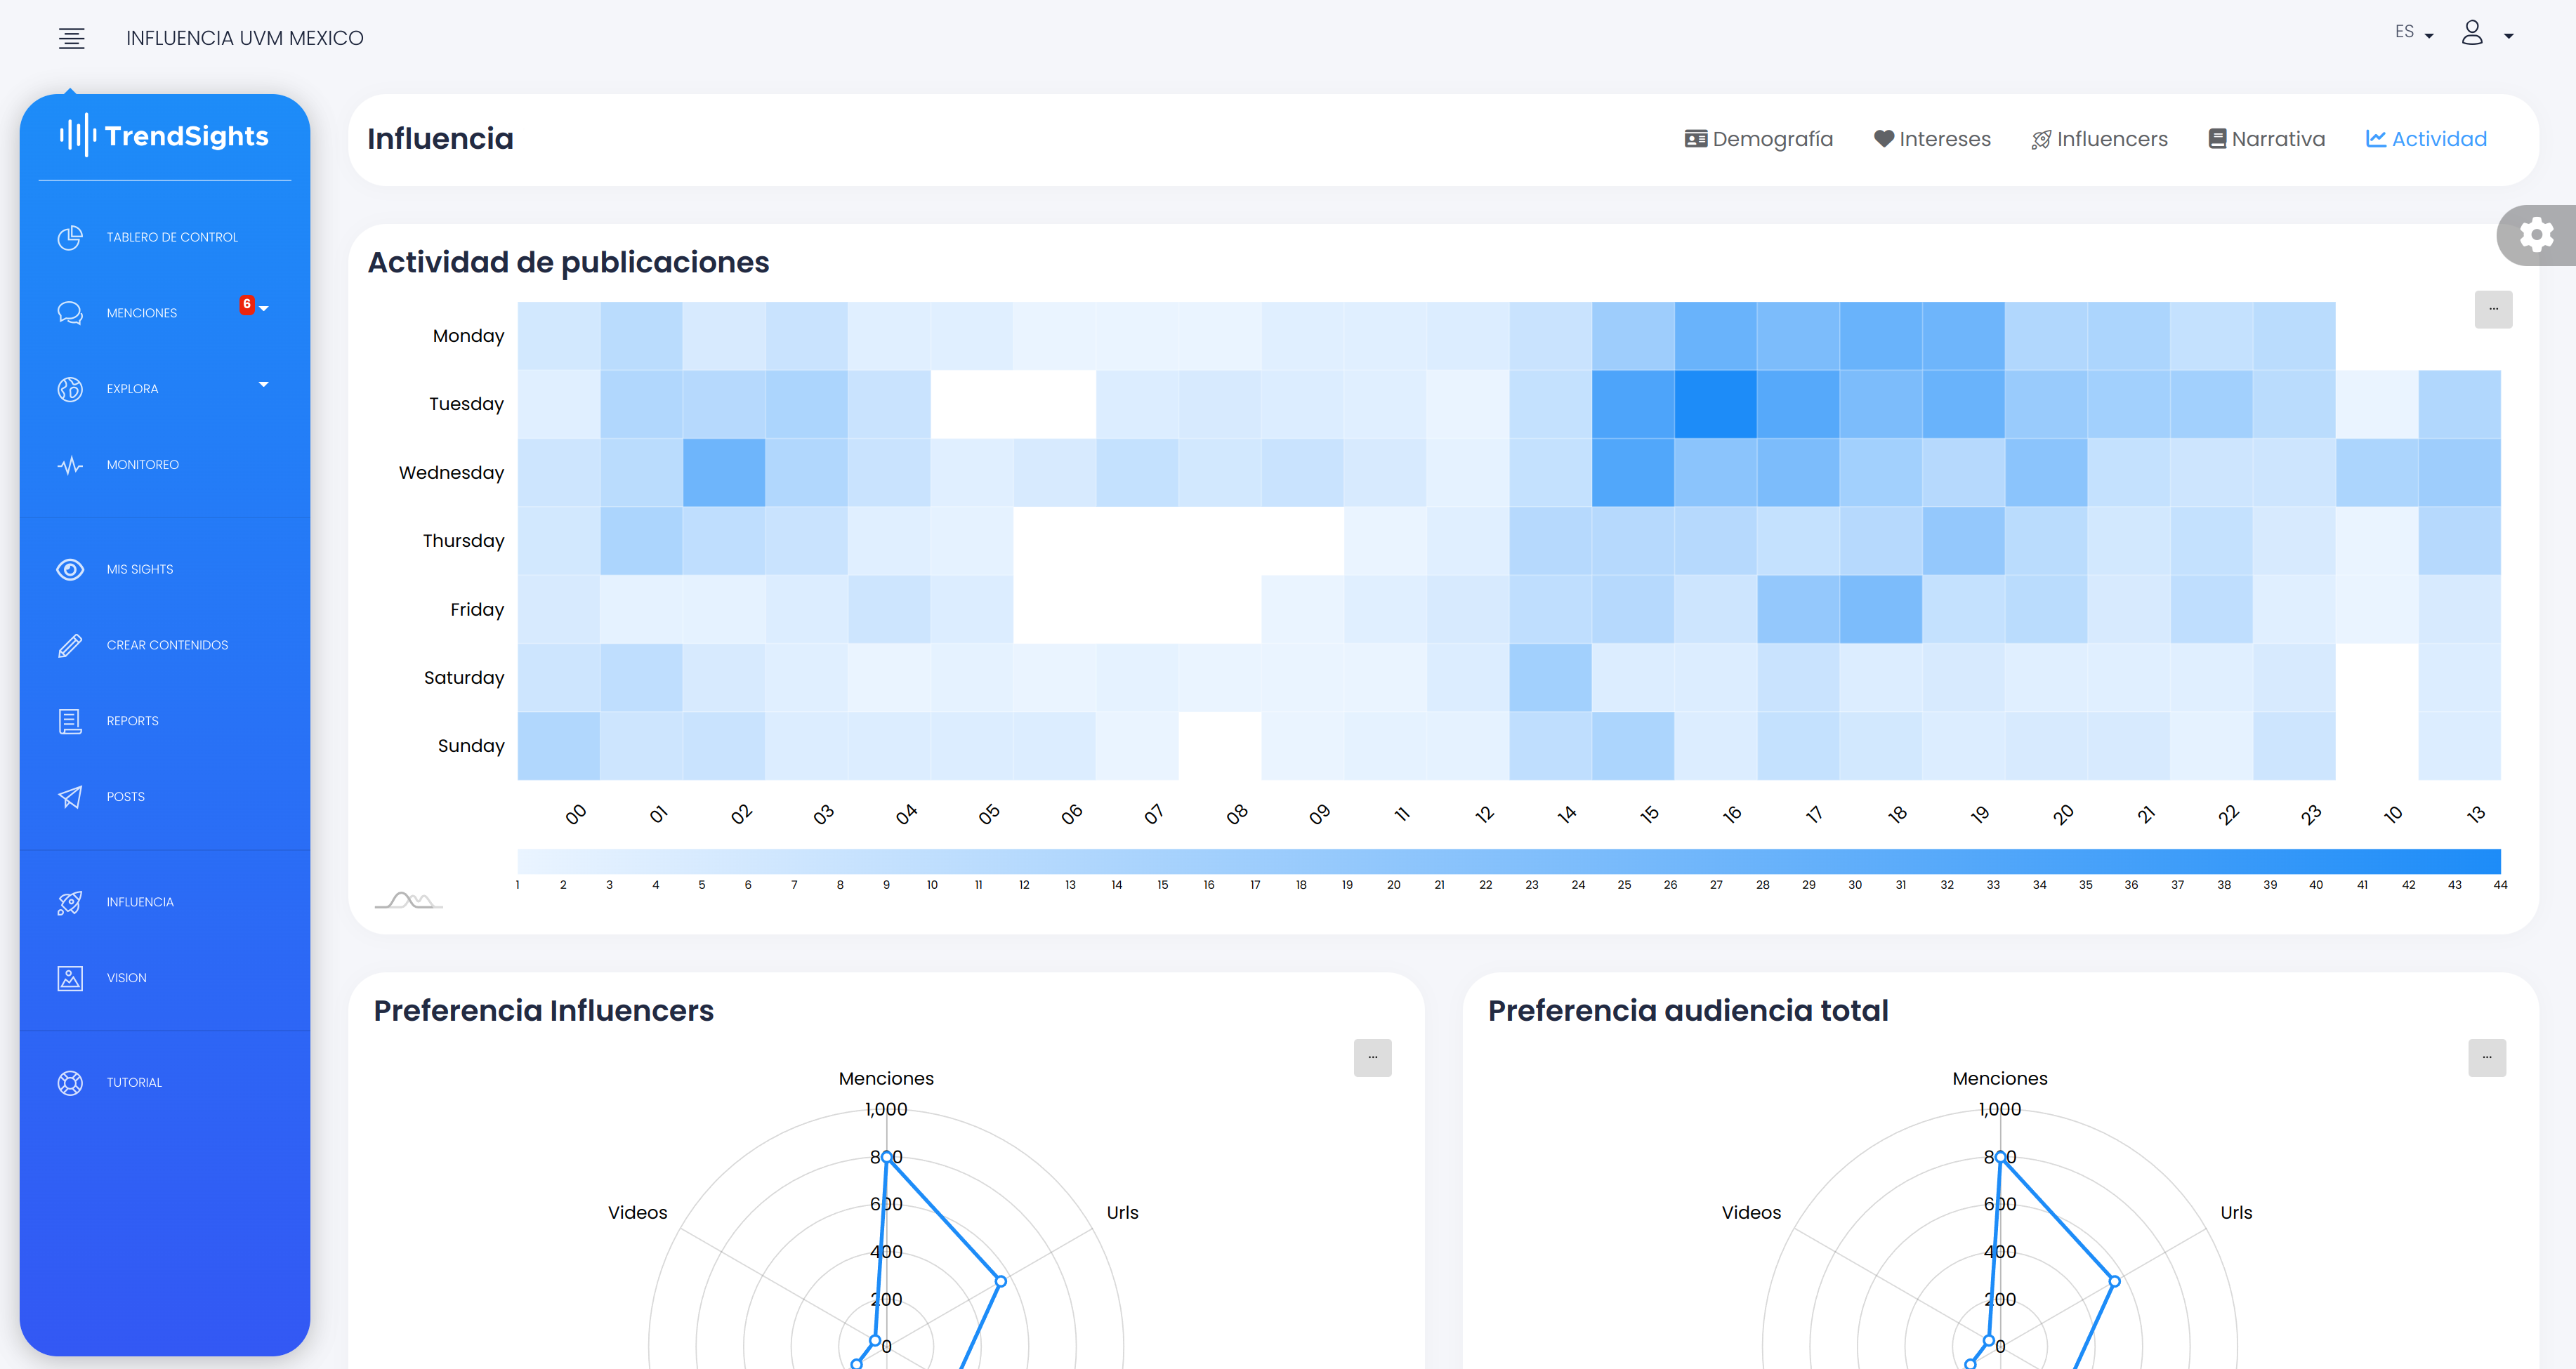Click the Thursday 19h heatmap cell
This screenshot has height=1369, width=2576.
pyautogui.click(x=1964, y=541)
